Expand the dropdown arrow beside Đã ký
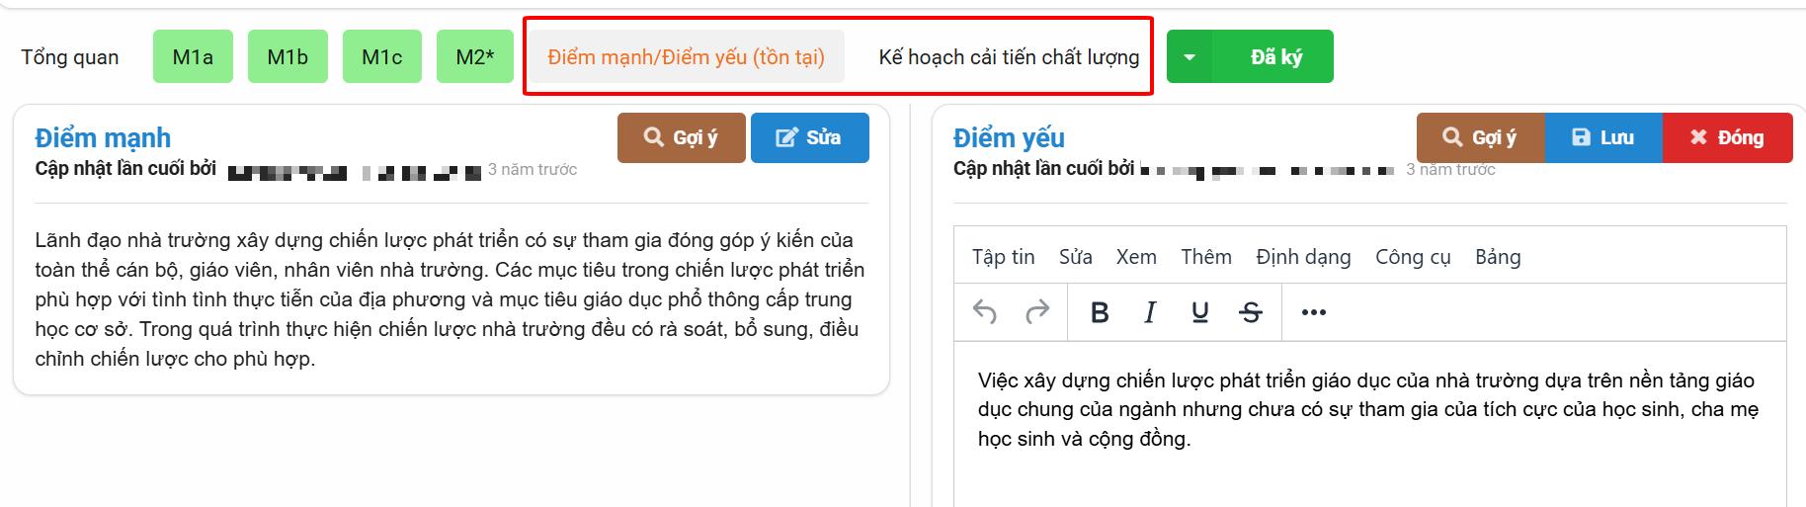The width and height of the screenshot is (1806, 507). (1190, 57)
